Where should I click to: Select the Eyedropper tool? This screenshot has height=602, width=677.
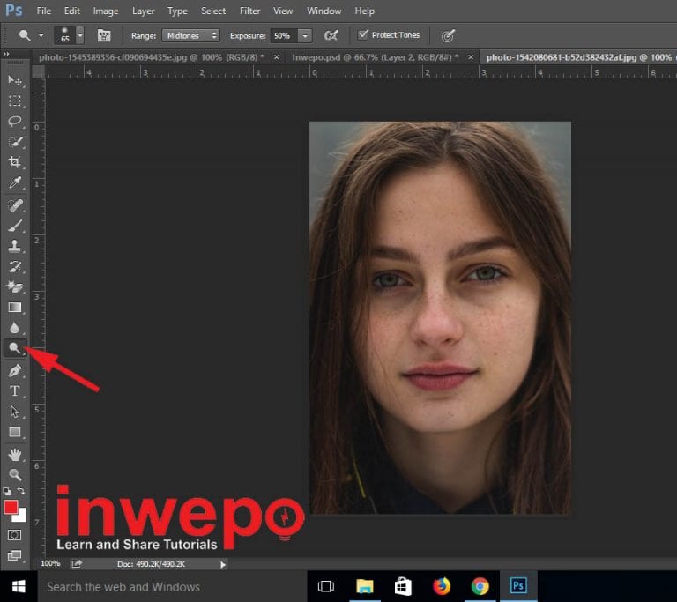15,182
